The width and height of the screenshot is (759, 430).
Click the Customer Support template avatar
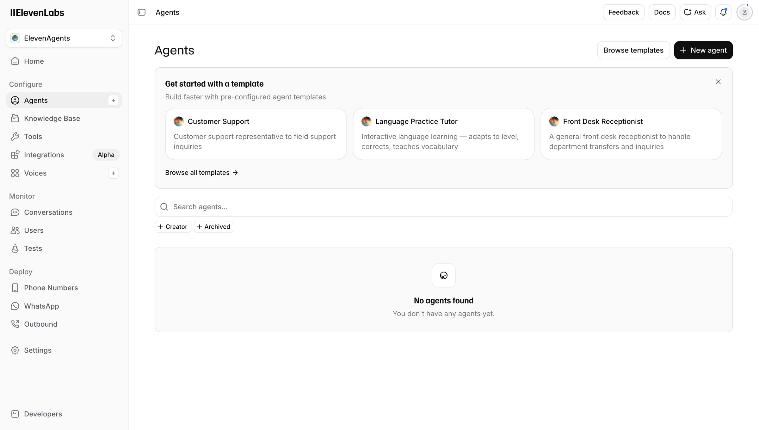coord(179,121)
